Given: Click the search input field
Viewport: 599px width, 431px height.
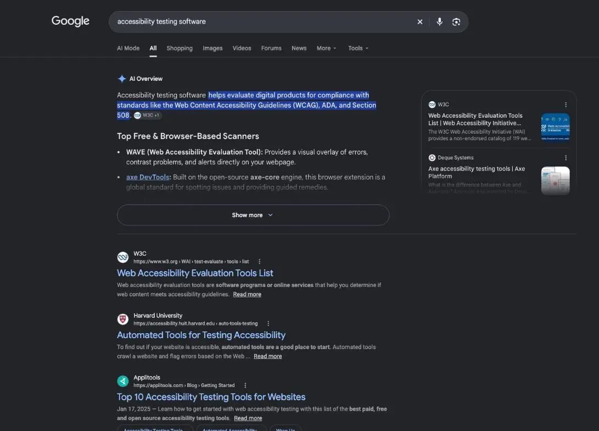Looking at the screenshot, I should 264,22.
